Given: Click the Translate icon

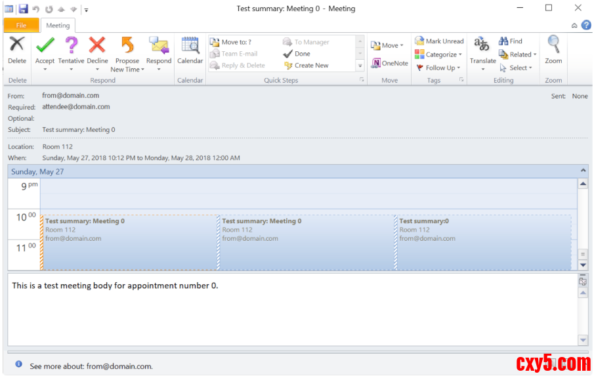Looking at the screenshot, I should (482, 46).
